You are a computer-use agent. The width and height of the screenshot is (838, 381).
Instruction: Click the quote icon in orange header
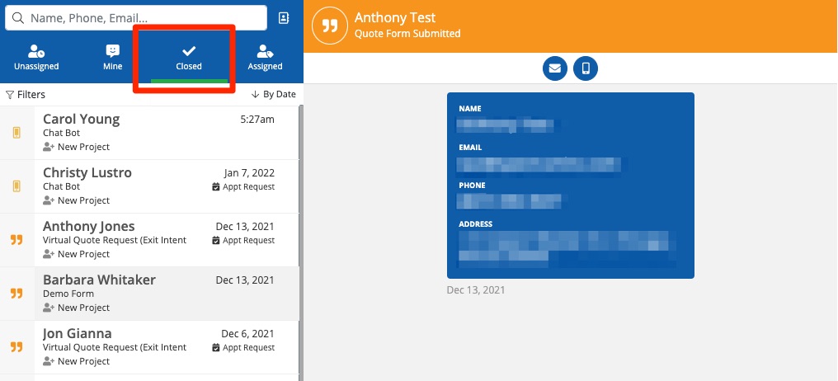(330, 26)
